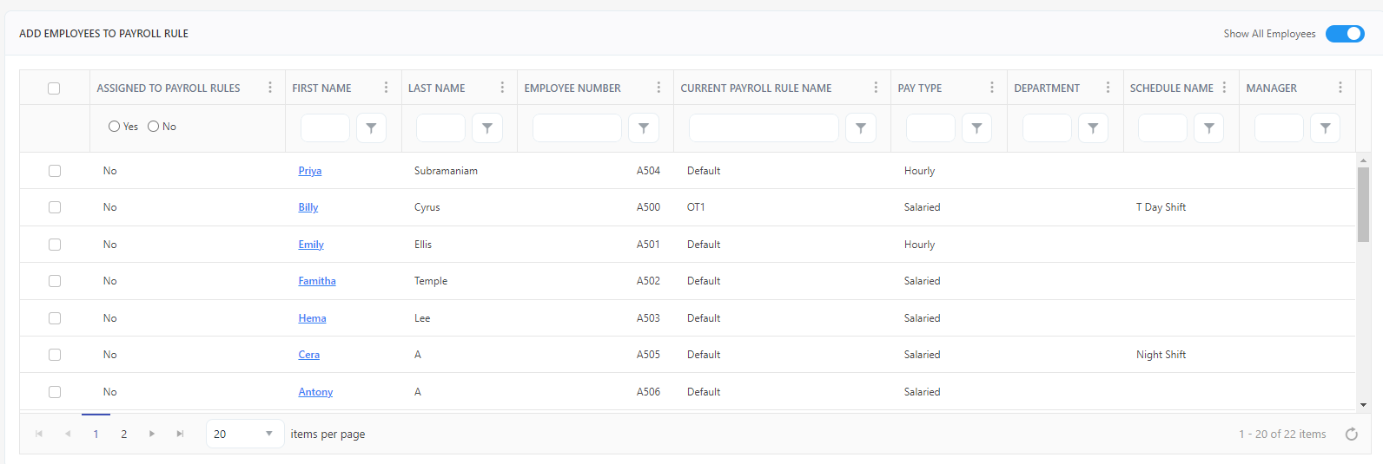Click the First Name column filter icon
Viewport: 1383px width, 464px height.
(x=371, y=128)
